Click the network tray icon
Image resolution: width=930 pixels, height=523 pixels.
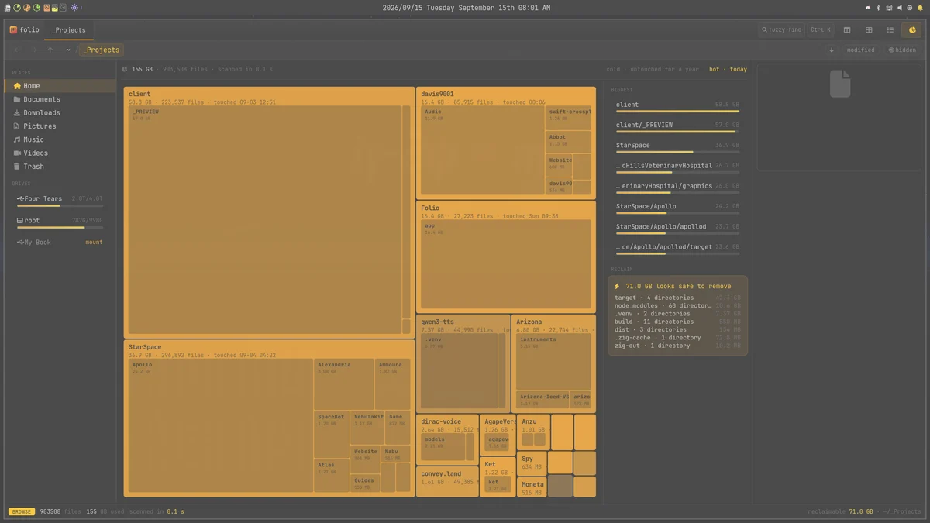pyautogui.click(x=889, y=8)
